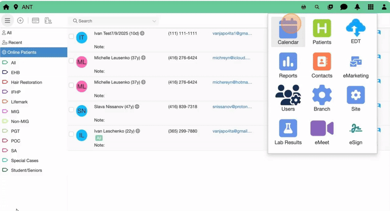Tick checkbox next to Slava Nissanov

(71, 110)
